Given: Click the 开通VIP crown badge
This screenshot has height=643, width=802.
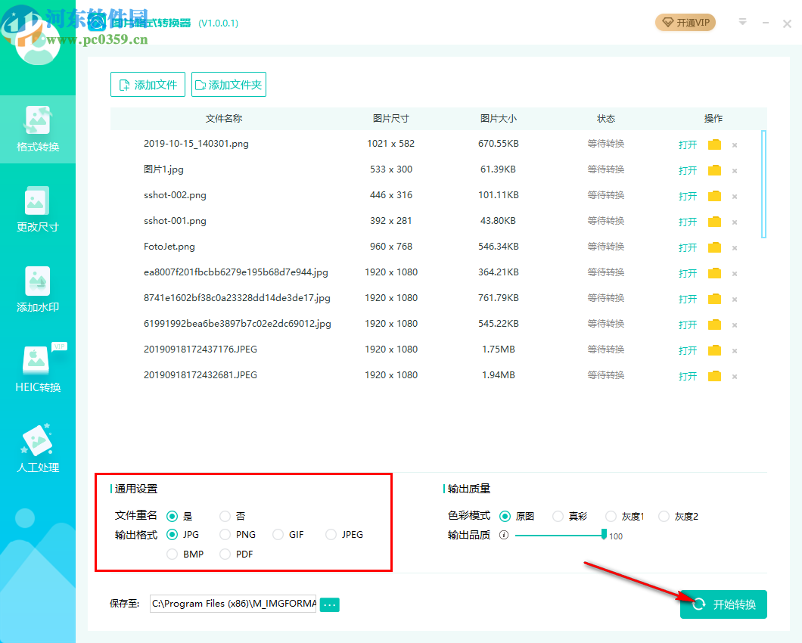Looking at the screenshot, I should click(685, 23).
